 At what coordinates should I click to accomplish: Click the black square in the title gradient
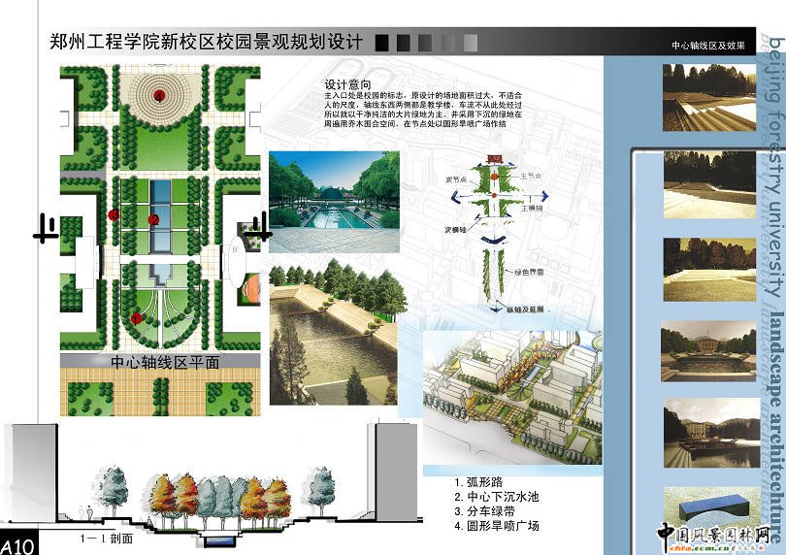tap(381, 42)
